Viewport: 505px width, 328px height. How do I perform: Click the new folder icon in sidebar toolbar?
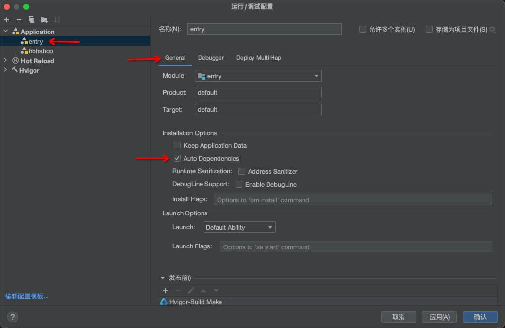pyautogui.click(x=44, y=20)
